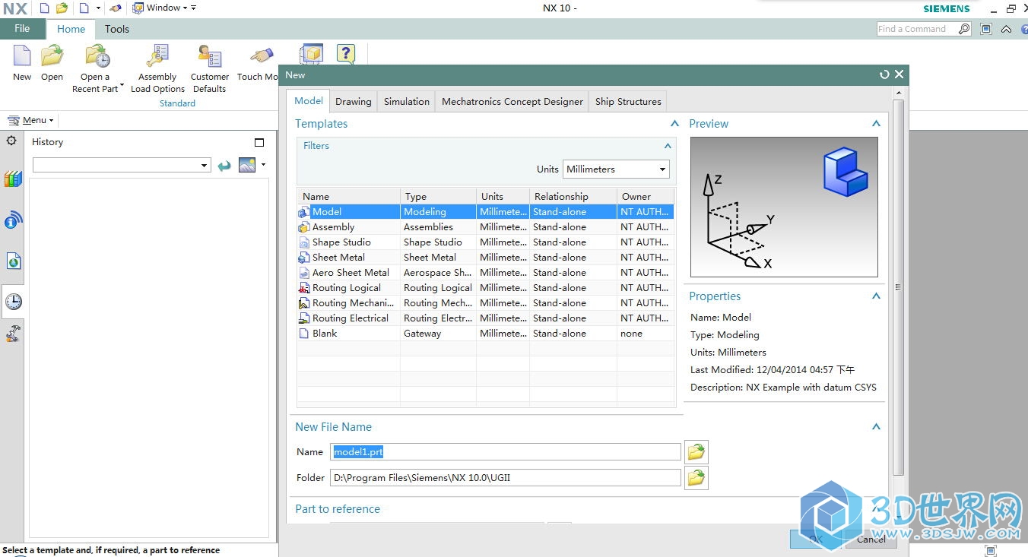This screenshot has height=557, width=1028.
Task: Click the New file ribbon icon
Action: click(22, 56)
